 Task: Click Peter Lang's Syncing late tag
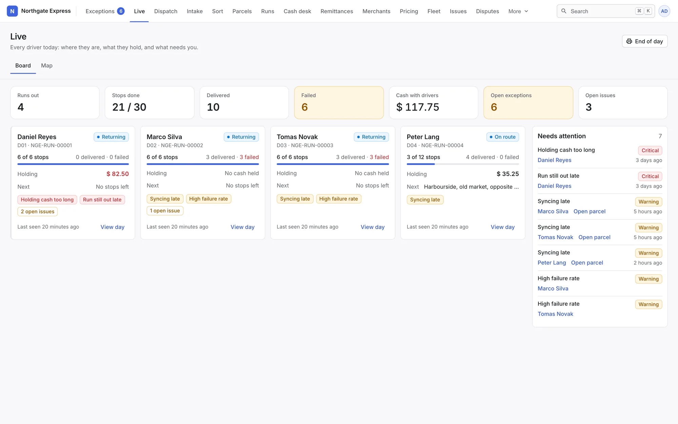425,200
